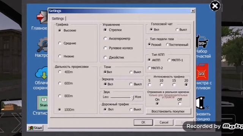This screenshot has height=136, width=243.
Task: Close the Setings dialog window
Action: 193,11
